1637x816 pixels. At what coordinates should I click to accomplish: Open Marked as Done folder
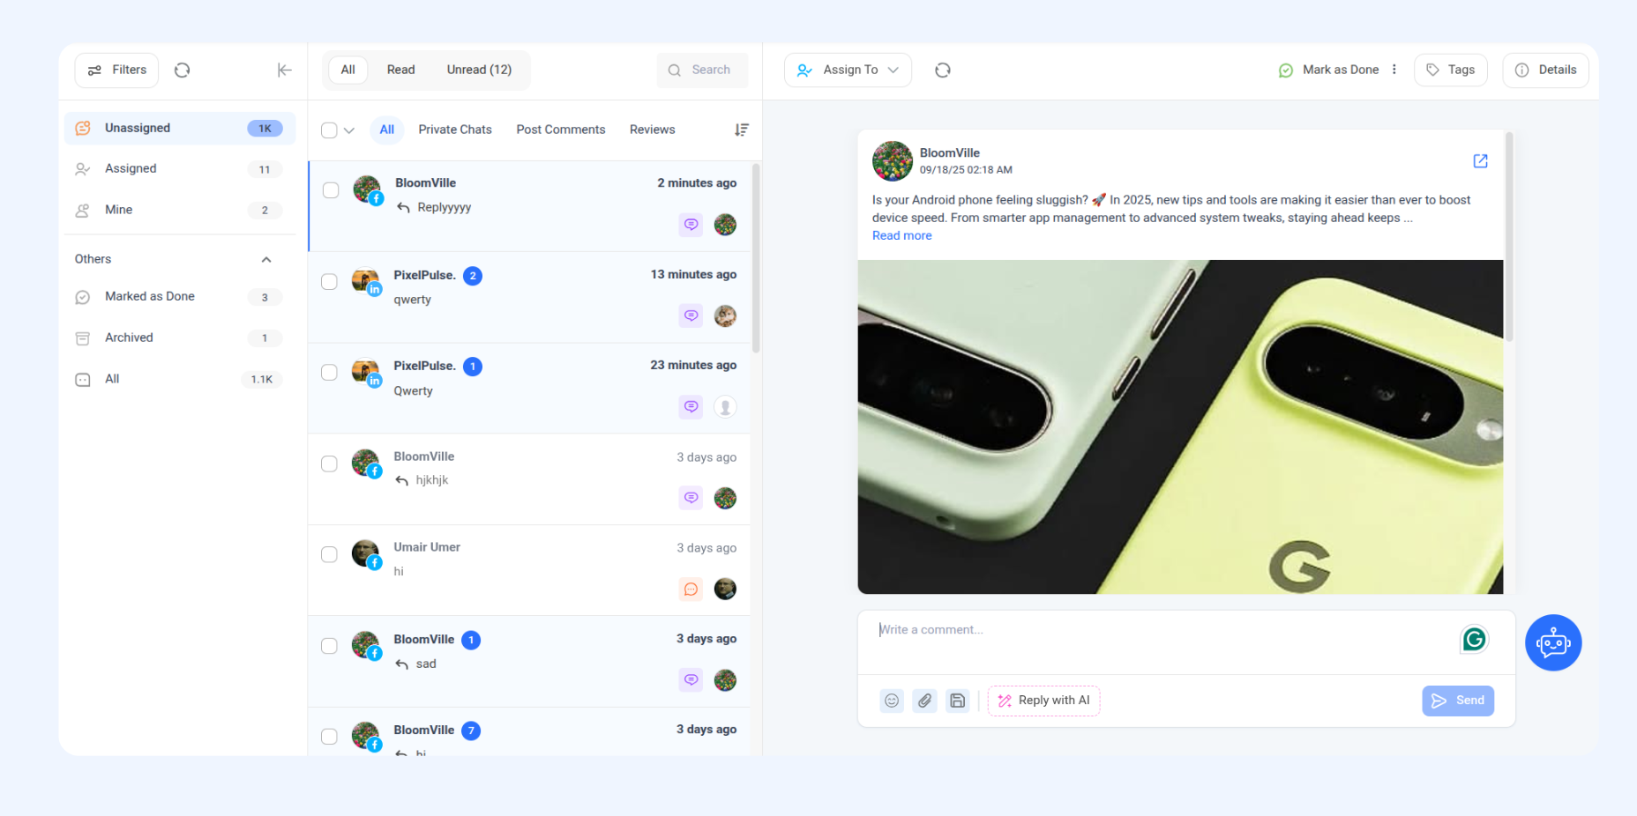(180, 297)
